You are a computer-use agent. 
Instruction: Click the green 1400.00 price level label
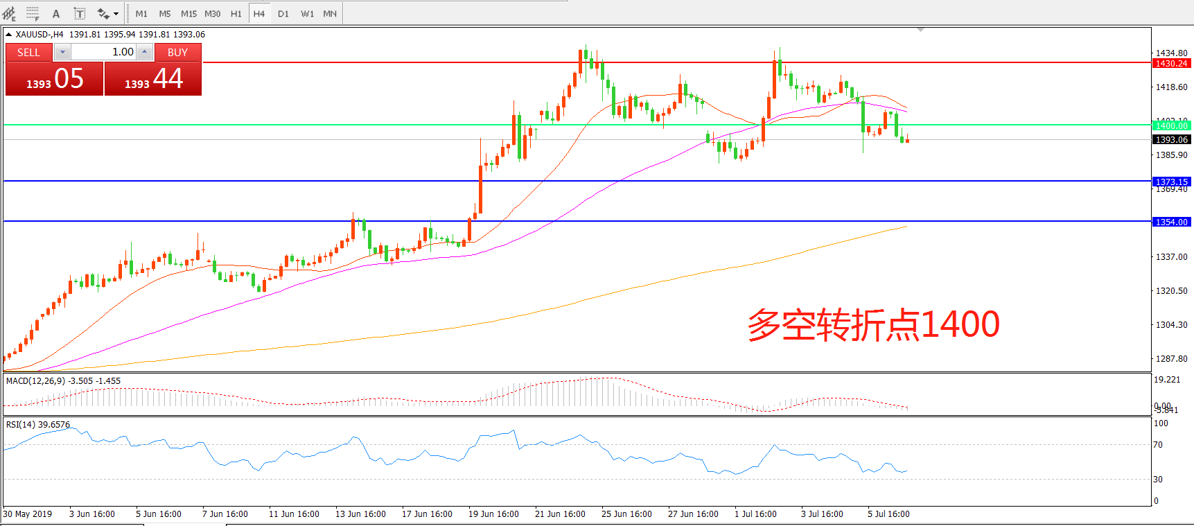(1171, 125)
